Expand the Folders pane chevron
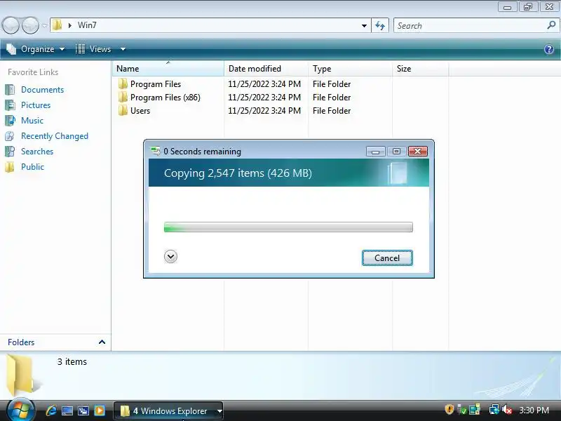The width and height of the screenshot is (561, 421). coord(102,342)
